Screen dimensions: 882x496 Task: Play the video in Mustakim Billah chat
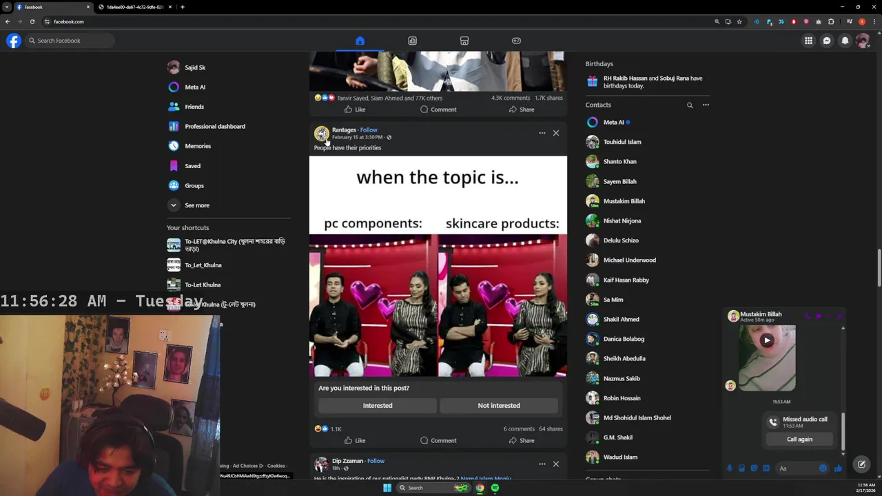click(x=767, y=340)
